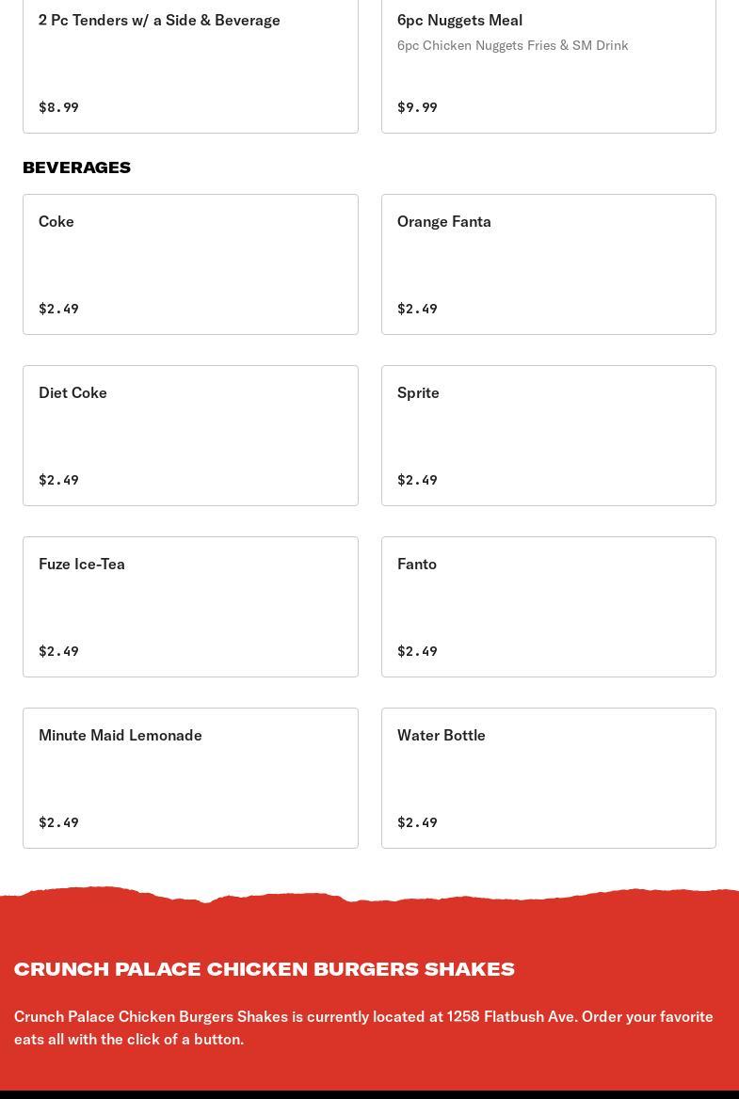Click the $8.99 tenders price
The width and height of the screenshot is (739, 1099).
coord(58,107)
